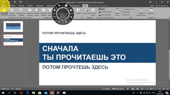Open the Transitions (Переходы) tab

coord(40,6)
